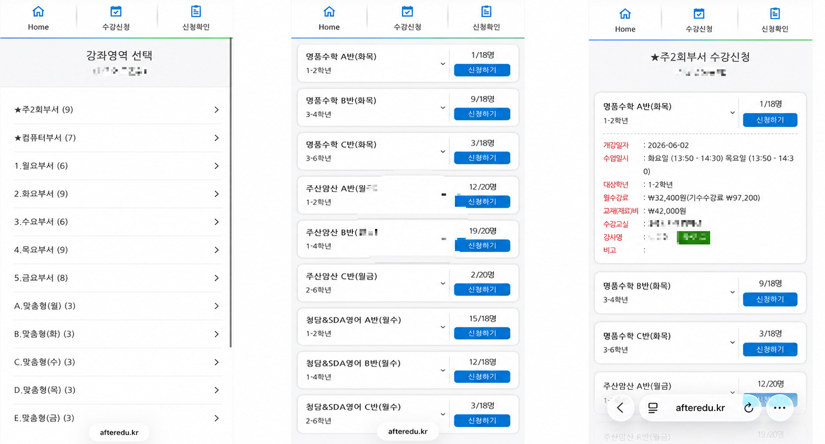The width and height of the screenshot is (825, 444).
Task: Expand the 명품수학 B반(화목) card in the middle list
Action: tap(443, 108)
